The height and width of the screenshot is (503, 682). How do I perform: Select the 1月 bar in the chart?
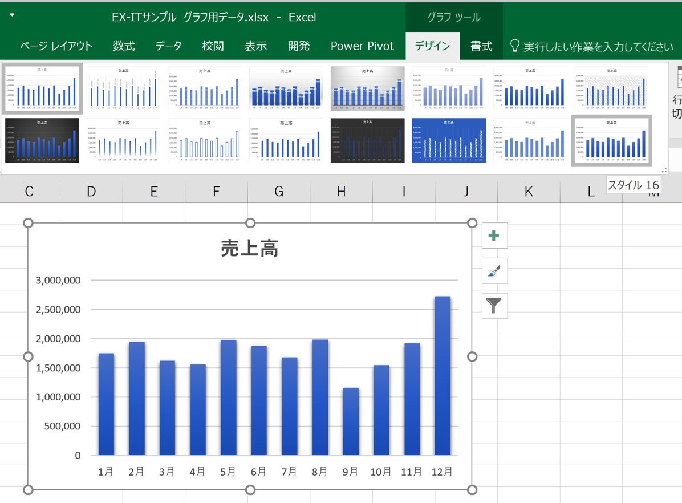[x=107, y=404]
